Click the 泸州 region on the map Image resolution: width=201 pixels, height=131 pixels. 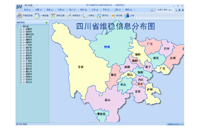[x=150, y=89]
